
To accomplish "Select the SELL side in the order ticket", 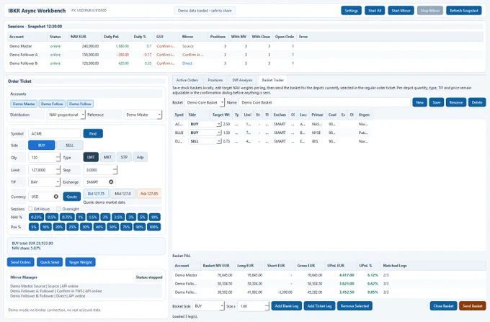I will point(70,146).
